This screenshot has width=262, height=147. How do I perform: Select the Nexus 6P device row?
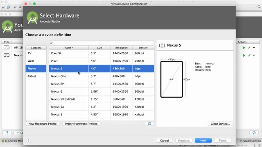(x=102, y=84)
